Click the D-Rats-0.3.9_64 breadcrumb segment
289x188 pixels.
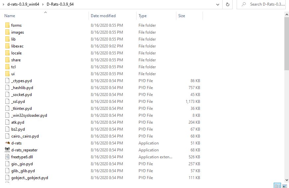point(60,4)
